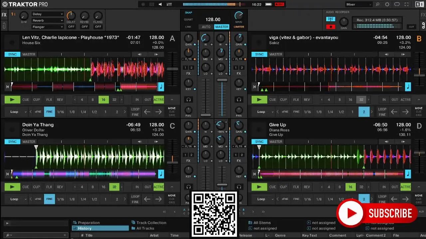The image size is (426, 239).
Task: Click the audio speaker indicator in header
Action: [x=160, y=4]
